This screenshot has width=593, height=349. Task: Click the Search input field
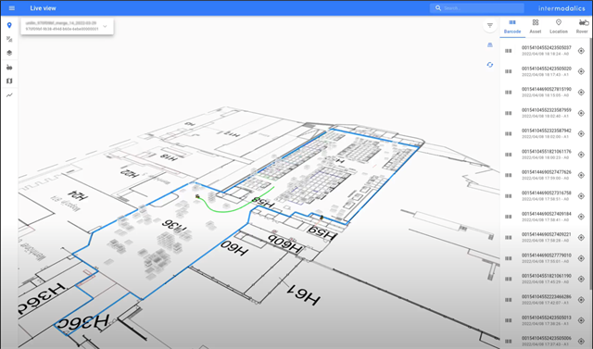tap(477, 8)
